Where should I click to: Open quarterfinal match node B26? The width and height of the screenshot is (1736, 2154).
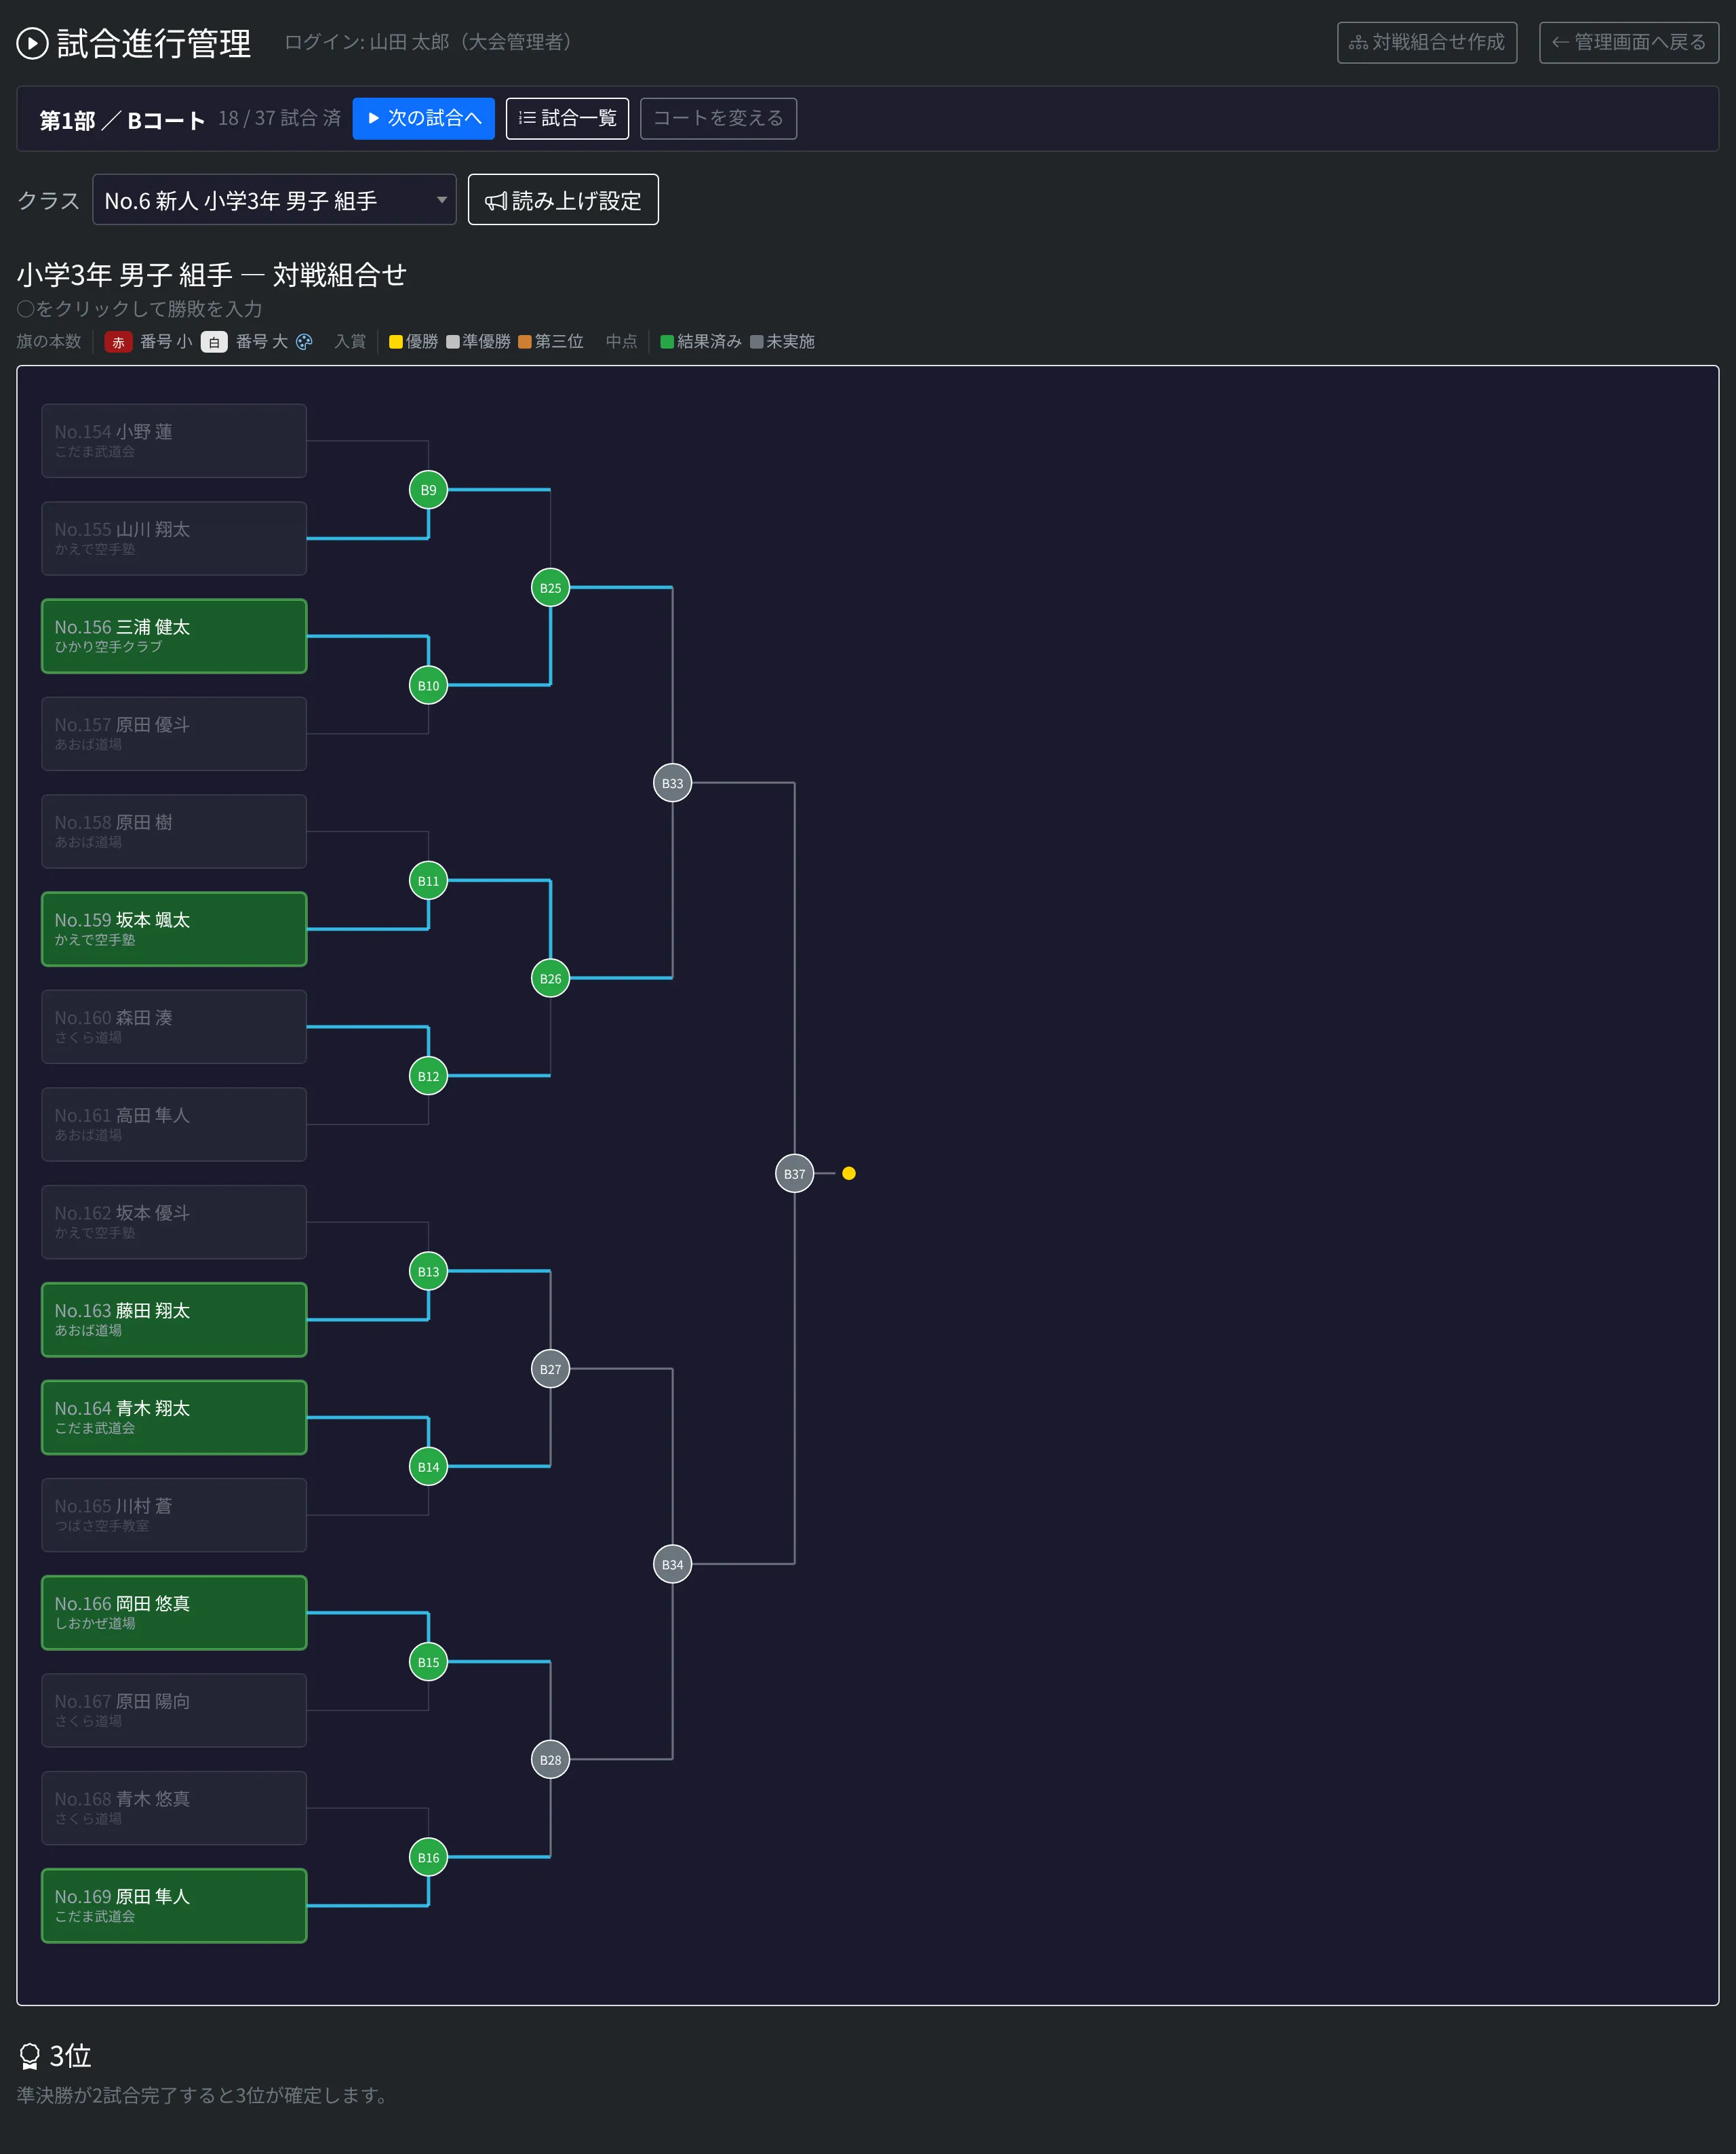(x=550, y=978)
